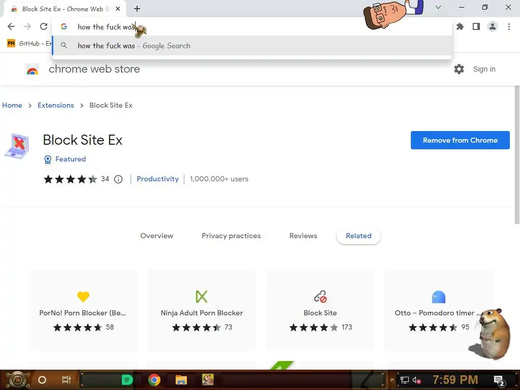Viewport: 520px width, 390px height.
Task: Open Cortana circle search on taskbar
Action: tap(42, 380)
